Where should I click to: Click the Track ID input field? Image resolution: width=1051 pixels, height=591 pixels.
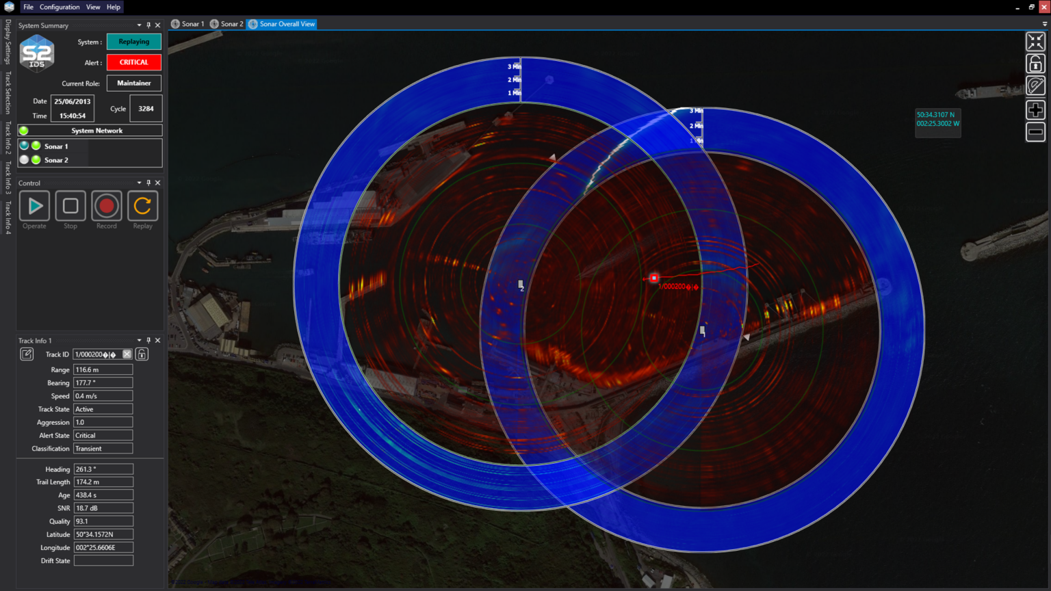click(98, 354)
